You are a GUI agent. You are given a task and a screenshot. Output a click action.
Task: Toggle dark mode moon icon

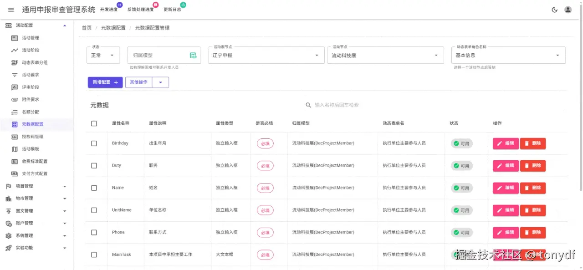click(555, 10)
